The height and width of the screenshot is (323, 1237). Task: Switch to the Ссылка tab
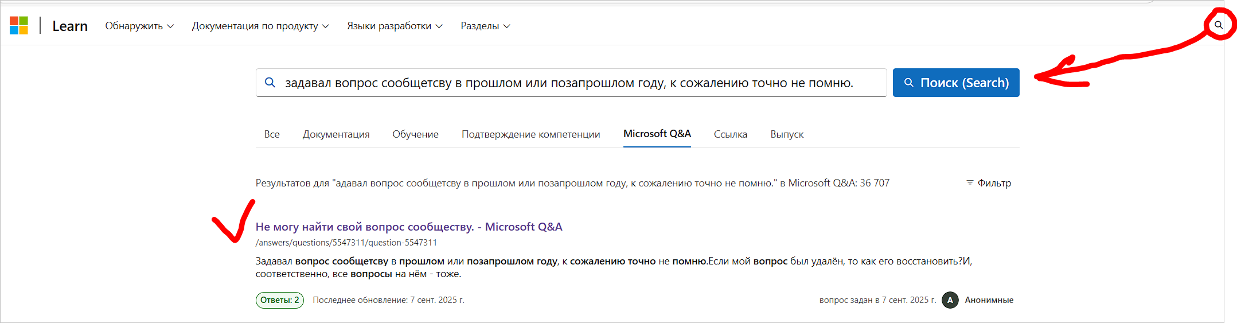[x=731, y=134]
